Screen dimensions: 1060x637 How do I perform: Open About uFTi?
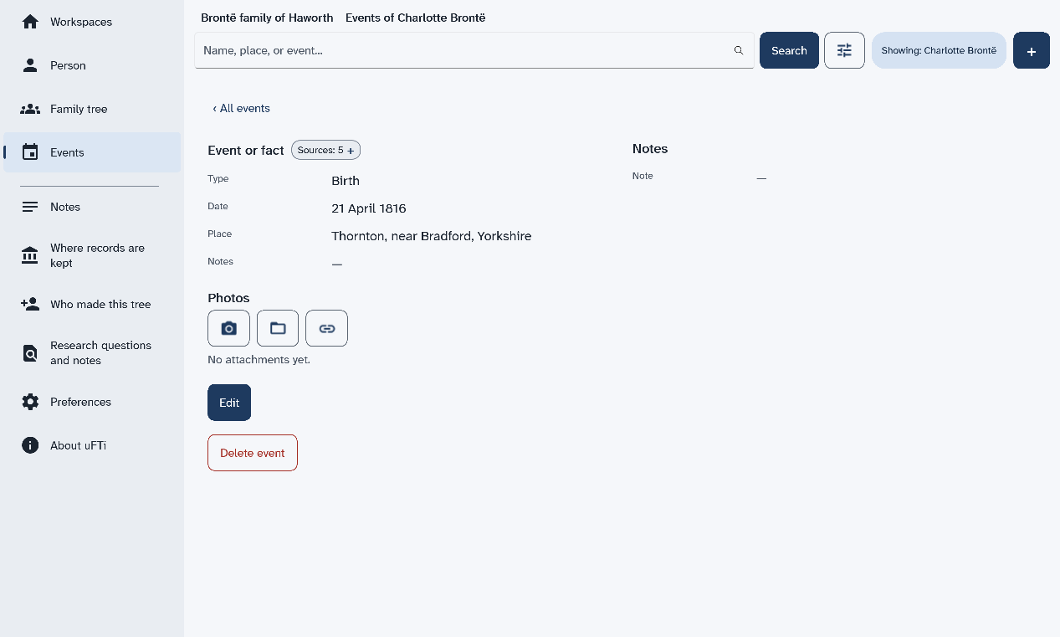(92, 445)
